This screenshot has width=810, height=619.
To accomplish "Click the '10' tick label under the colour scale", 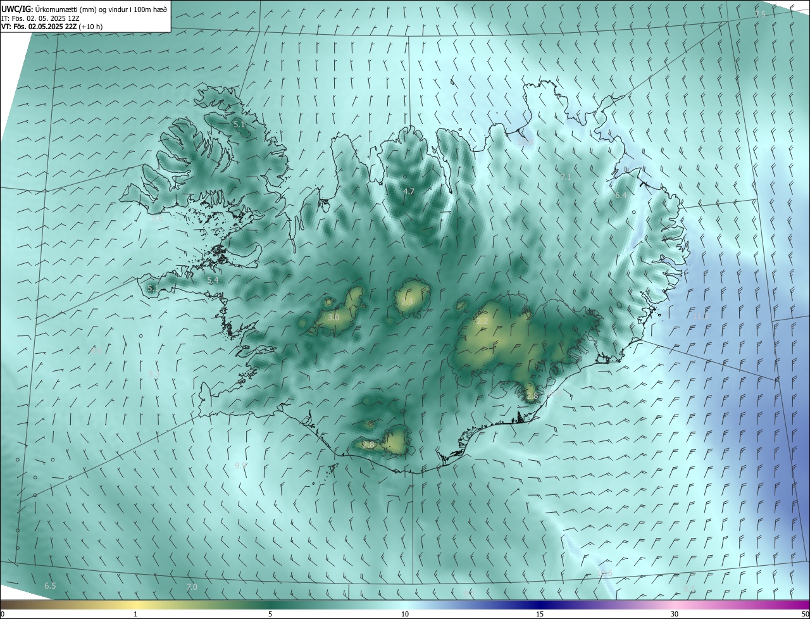I will [405, 615].
